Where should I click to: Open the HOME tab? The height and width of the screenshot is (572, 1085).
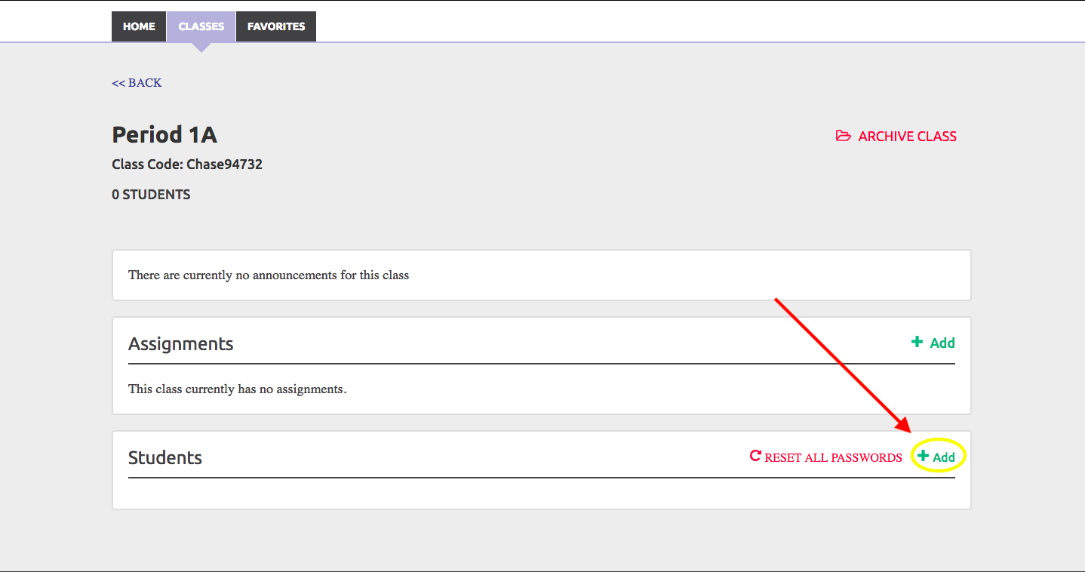click(x=139, y=26)
